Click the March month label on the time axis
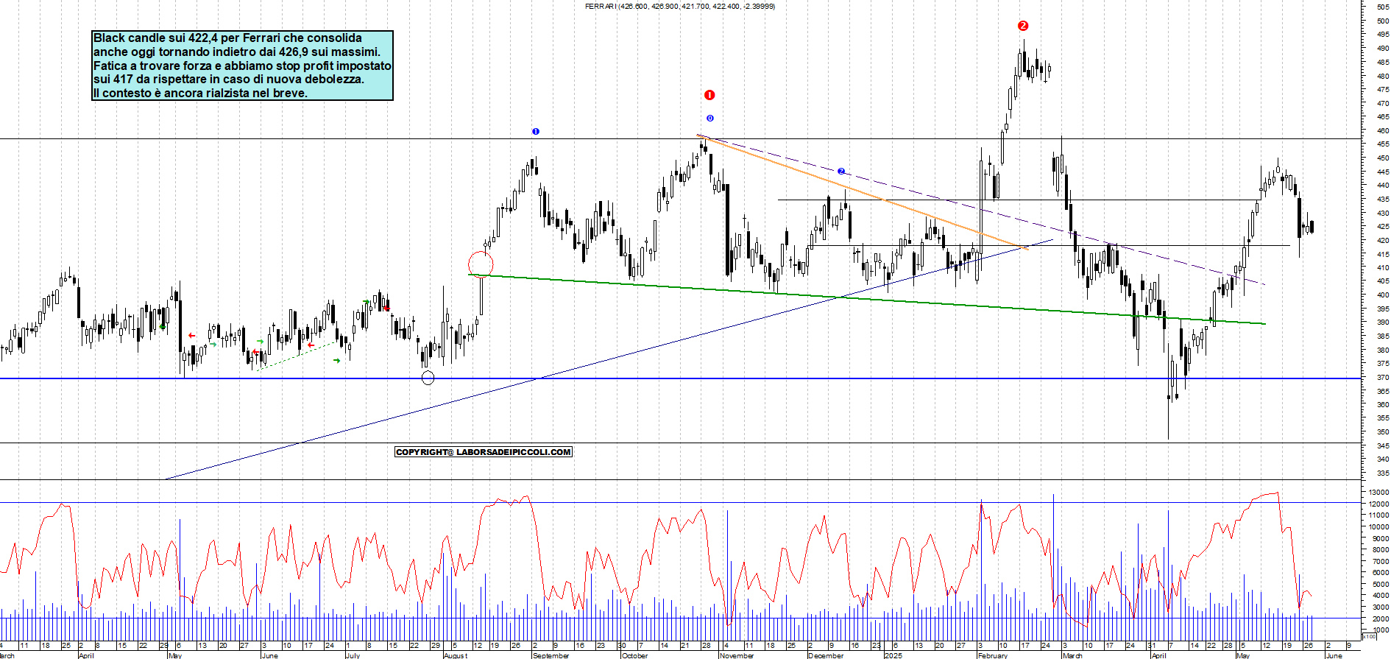This screenshot has height=659, width=1391. coord(1072,655)
